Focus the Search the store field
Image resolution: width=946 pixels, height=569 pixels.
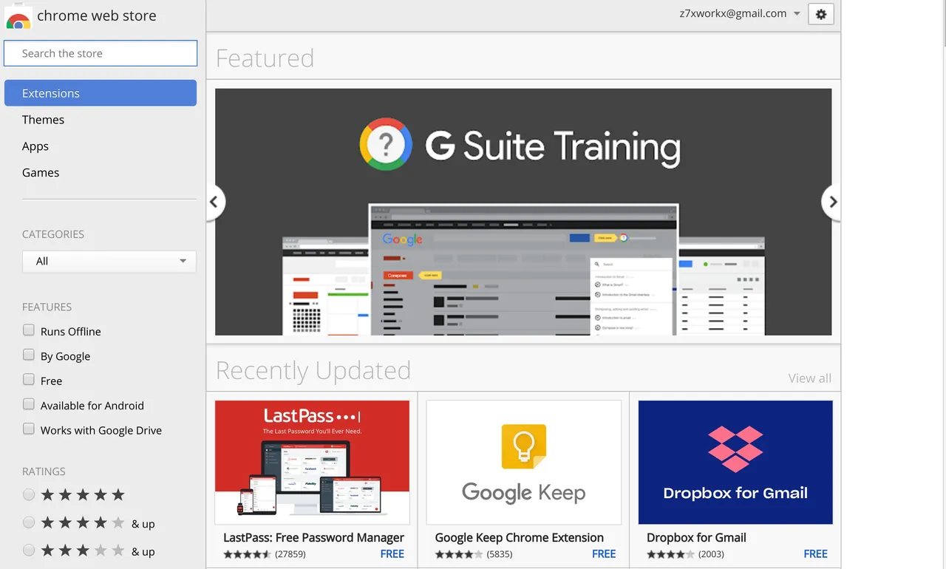click(101, 53)
